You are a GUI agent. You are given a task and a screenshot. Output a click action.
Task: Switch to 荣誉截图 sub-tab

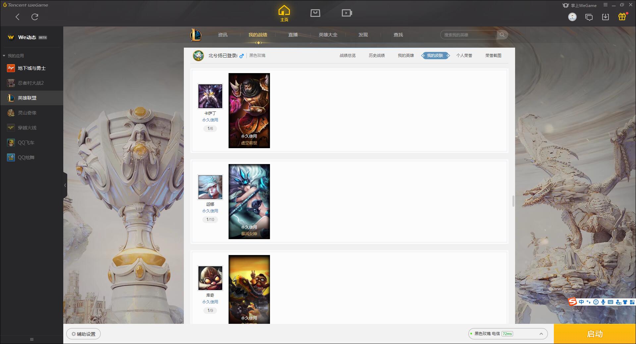[x=493, y=56]
